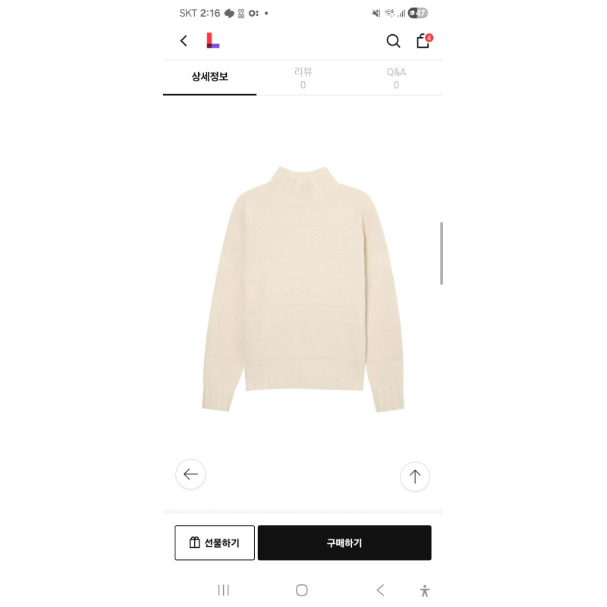
Task: Switch to the Q&A tab
Action: pos(396,78)
